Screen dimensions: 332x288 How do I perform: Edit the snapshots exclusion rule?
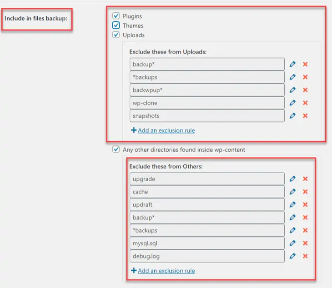292,115
